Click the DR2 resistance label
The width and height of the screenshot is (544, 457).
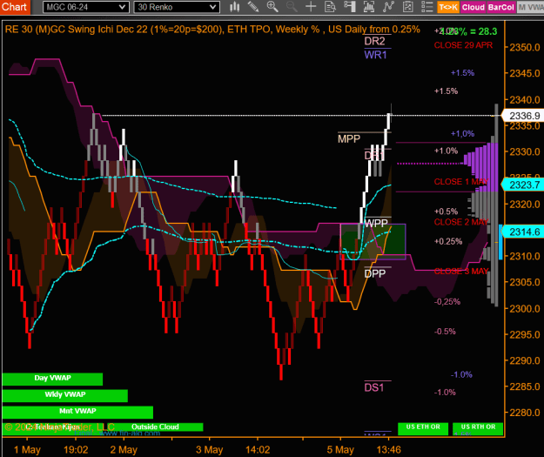pos(374,41)
